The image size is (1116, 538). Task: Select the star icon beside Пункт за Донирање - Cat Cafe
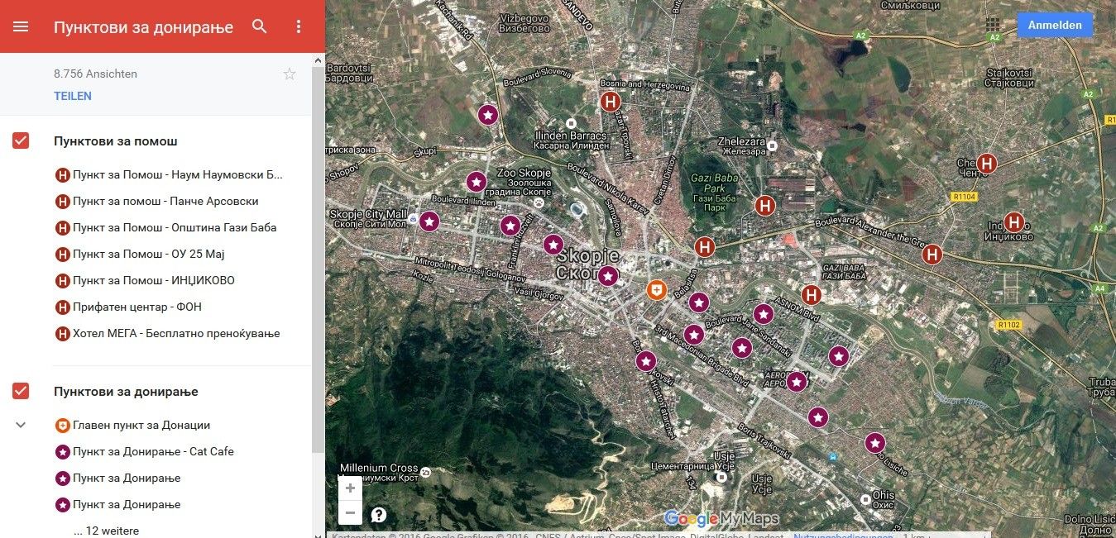pos(61,451)
